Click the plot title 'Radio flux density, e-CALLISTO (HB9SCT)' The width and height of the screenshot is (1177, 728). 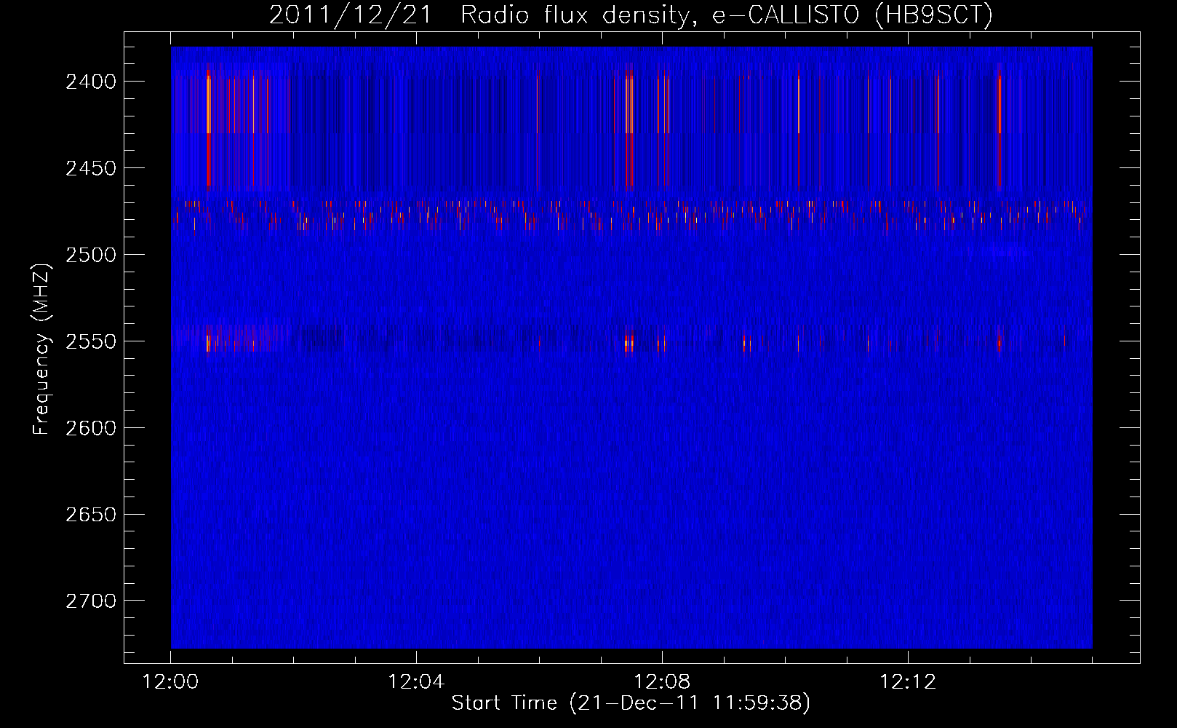click(727, 15)
